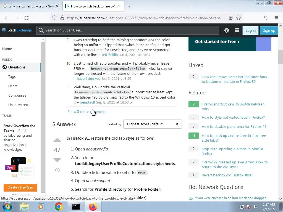Open the Stack Exchange sites switcher icon
283x212 pixels.
tap(237, 30)
